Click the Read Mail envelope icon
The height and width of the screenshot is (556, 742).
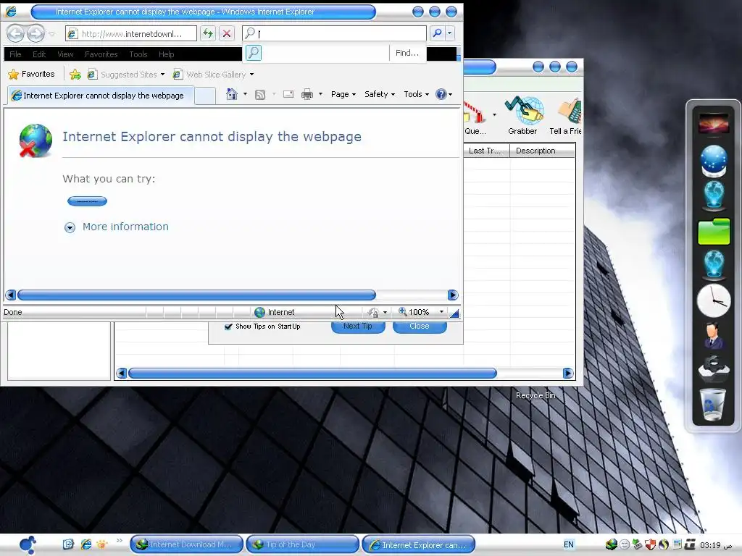pyautogui.click(x=288, y=94)
